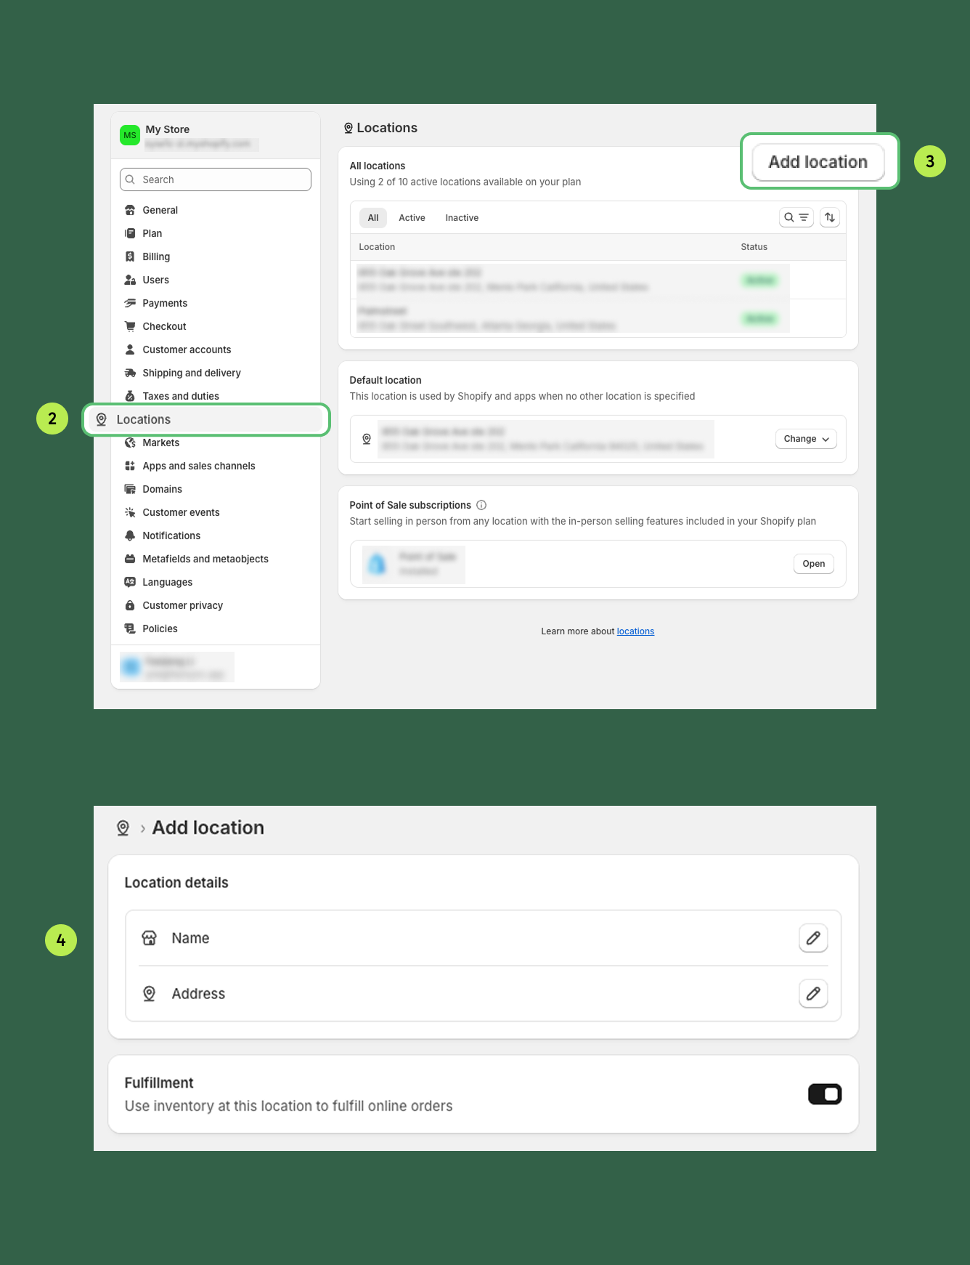Image resolution: width=970 pixels, height=1265 pixels.
Task: Go to Apps and sales channels settings
Action: [x=198, y=466]
